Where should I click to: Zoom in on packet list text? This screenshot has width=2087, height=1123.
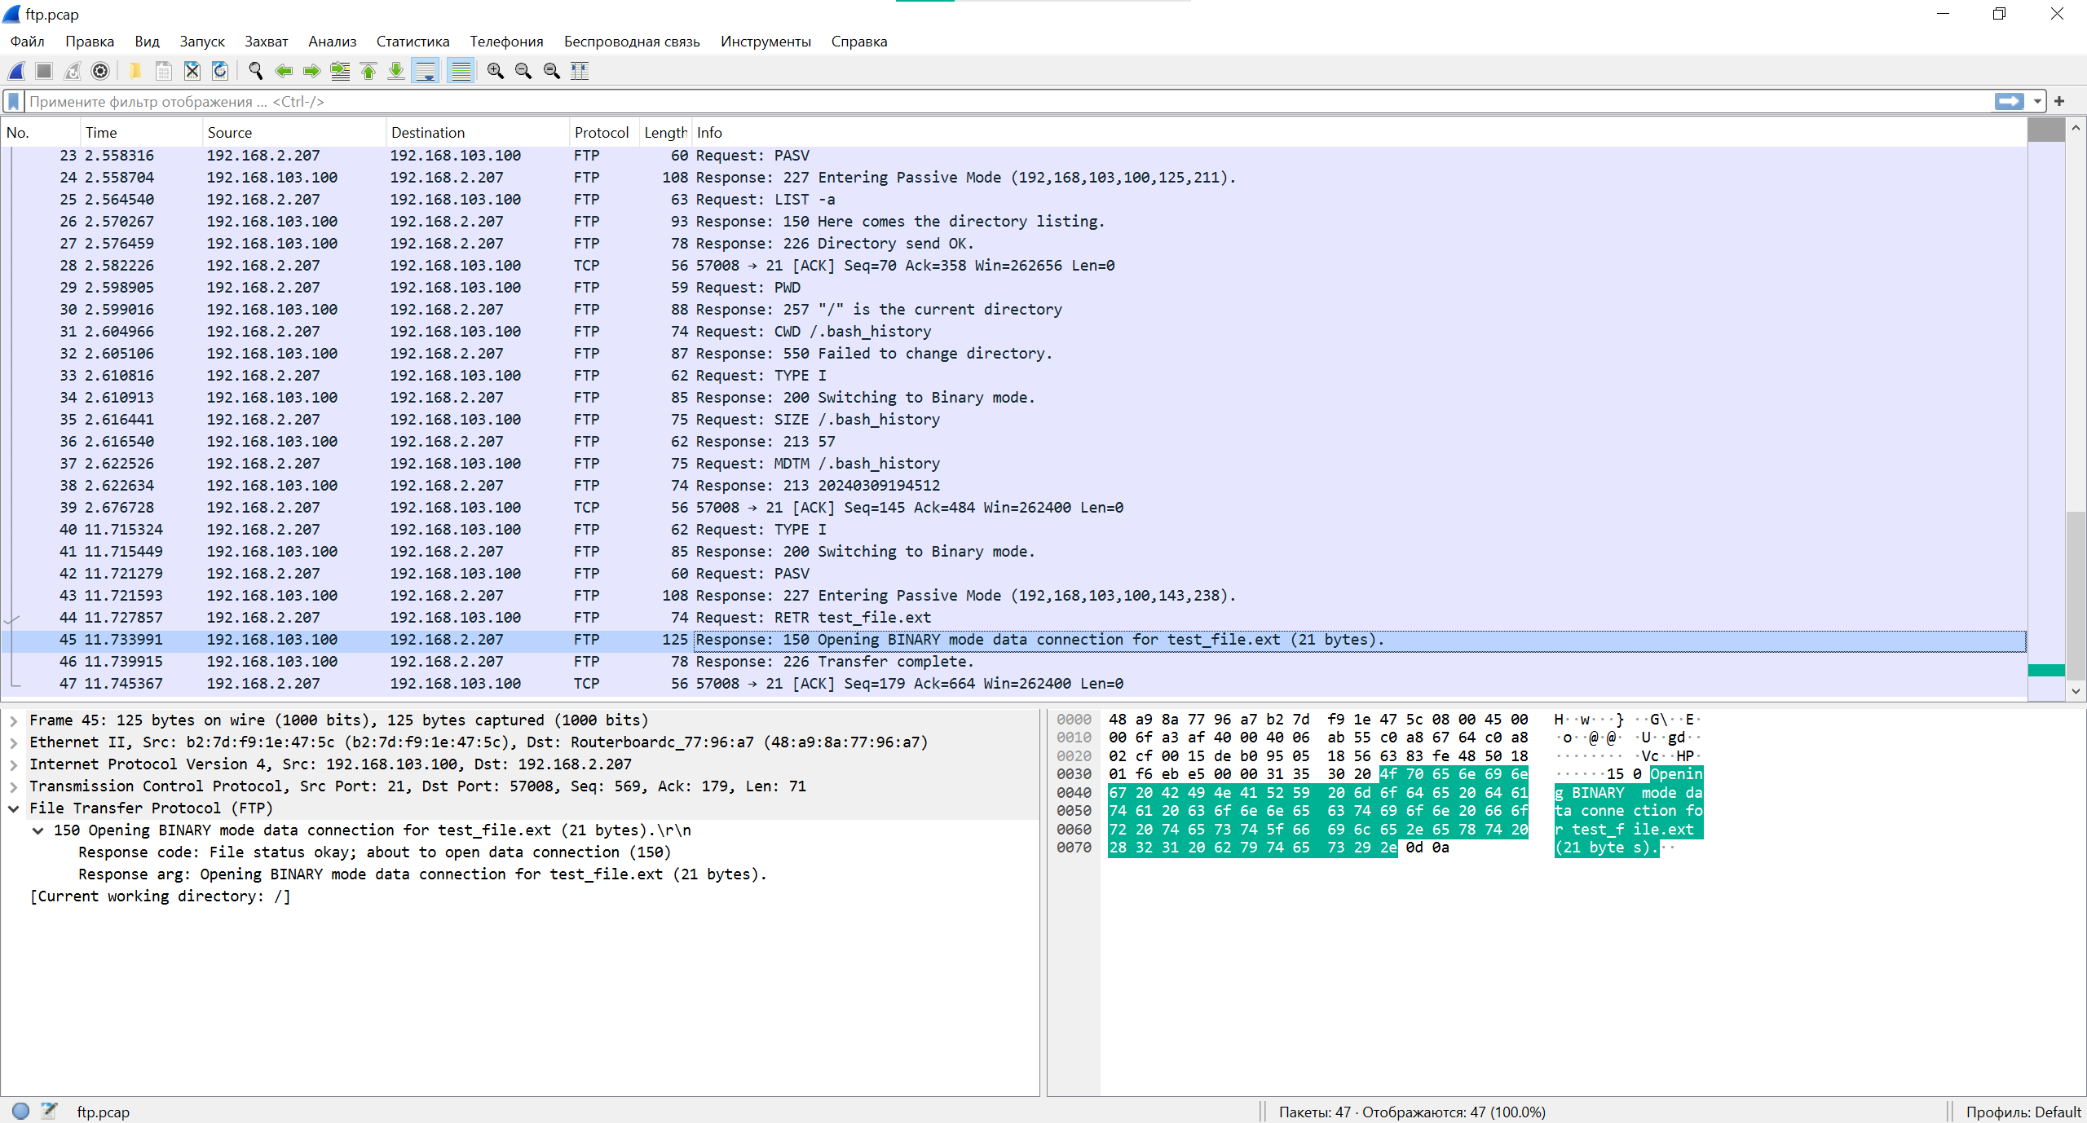(495, 71)
